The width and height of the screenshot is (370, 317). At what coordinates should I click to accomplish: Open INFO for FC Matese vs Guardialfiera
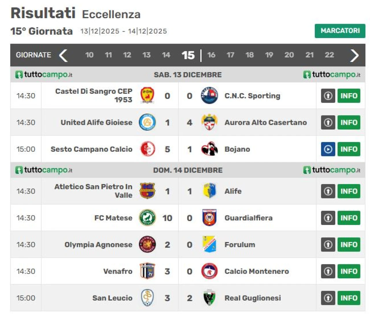pyautogui.click(x=349, y=218)
